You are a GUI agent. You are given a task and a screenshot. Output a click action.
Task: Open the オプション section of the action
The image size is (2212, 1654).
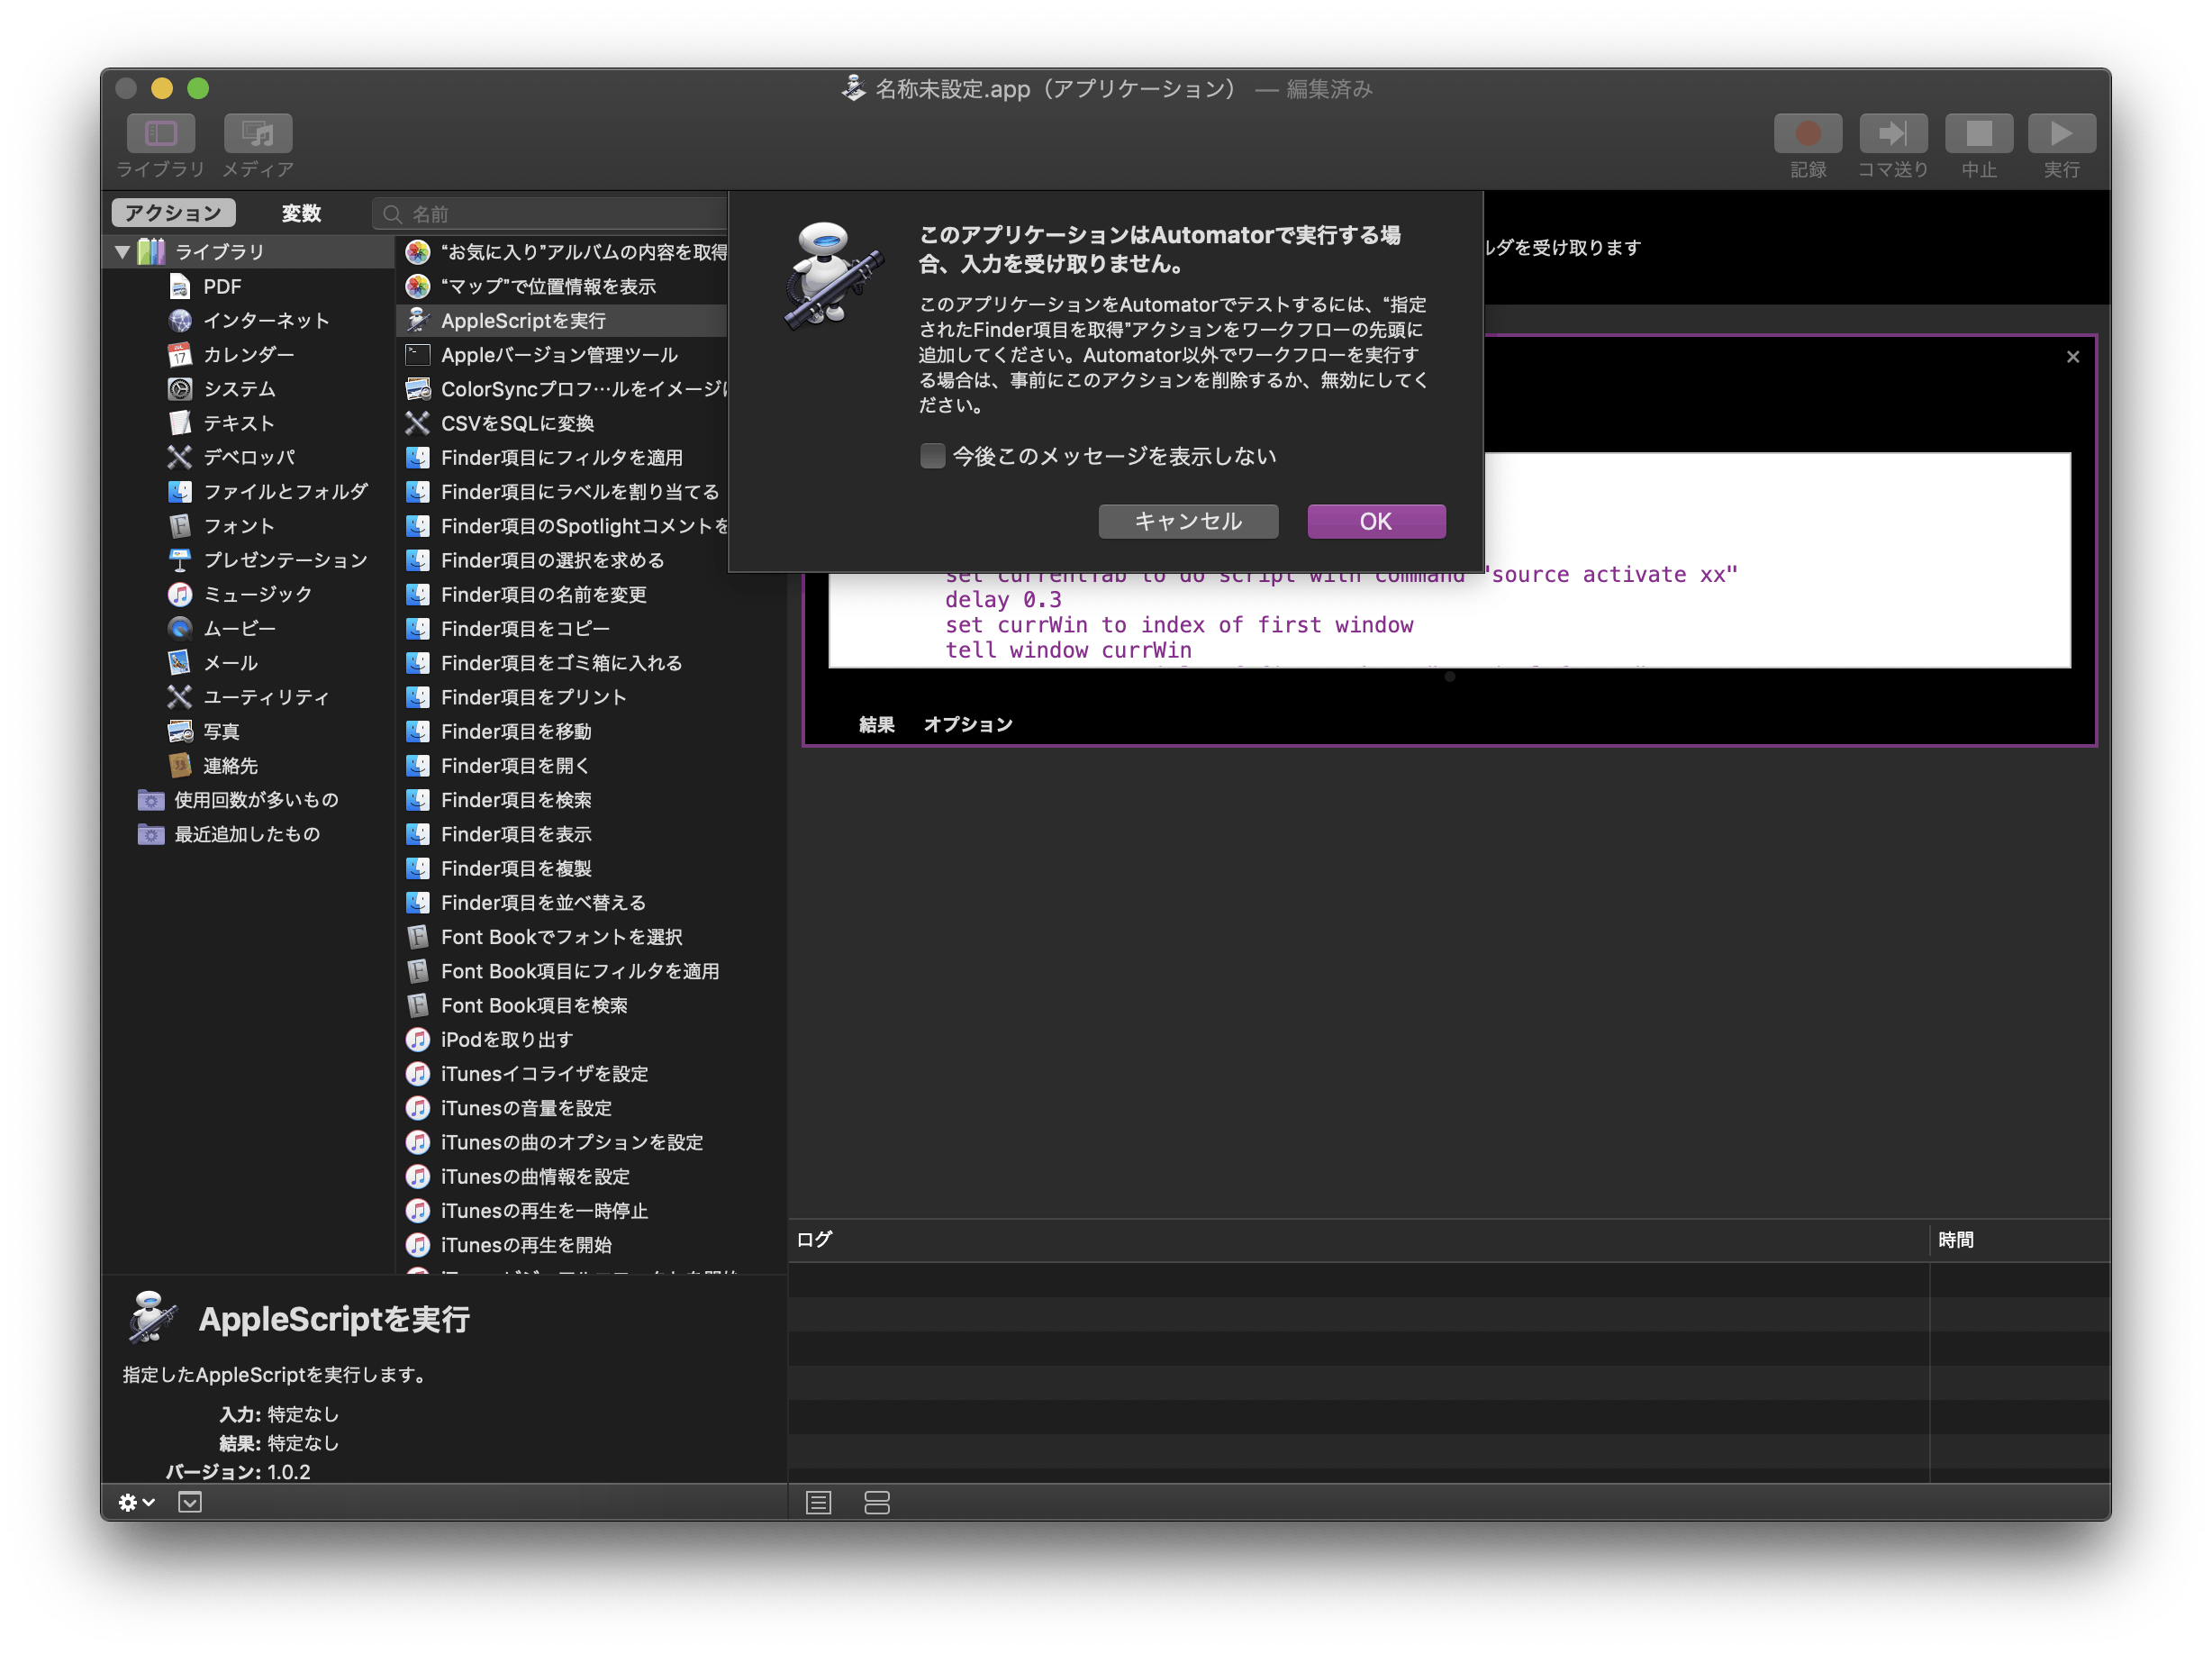tap(967, 724)
